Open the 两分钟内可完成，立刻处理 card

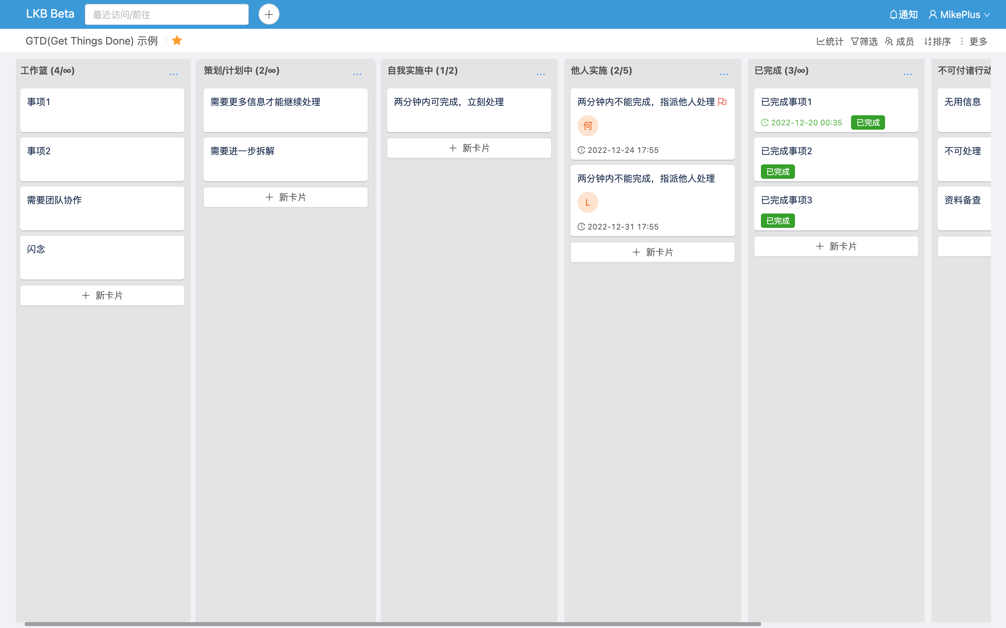point(469,110)
